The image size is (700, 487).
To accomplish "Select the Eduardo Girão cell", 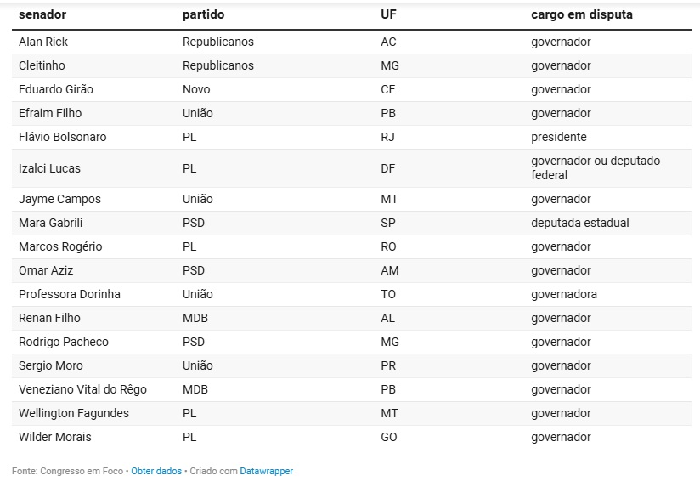I will 56,89.
